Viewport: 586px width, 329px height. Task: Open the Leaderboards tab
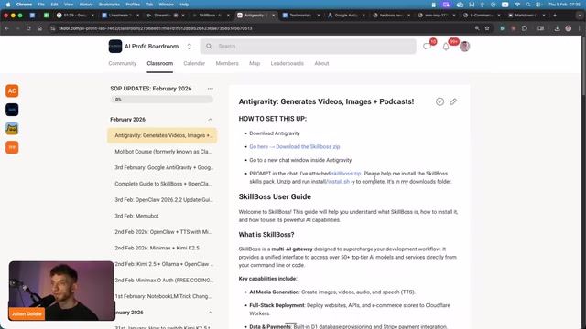tap(287, 63)
